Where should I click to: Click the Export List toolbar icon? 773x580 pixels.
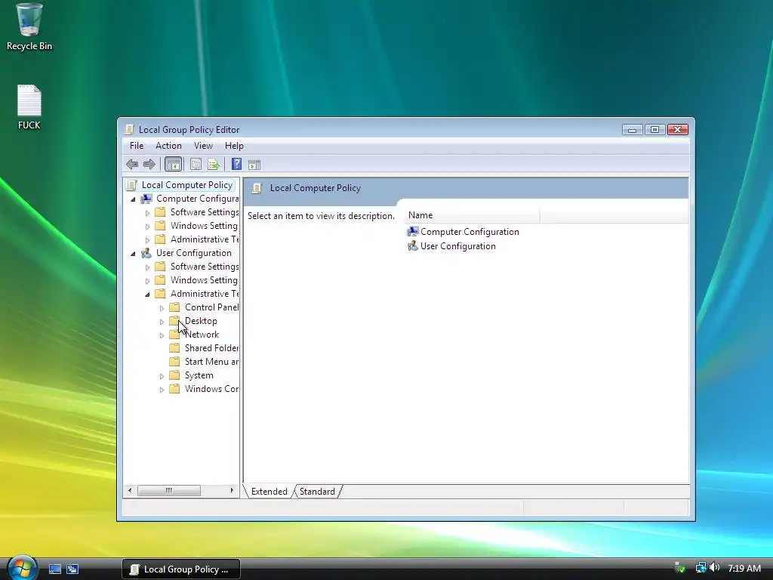pyautogui.click(x=214, y=164)
